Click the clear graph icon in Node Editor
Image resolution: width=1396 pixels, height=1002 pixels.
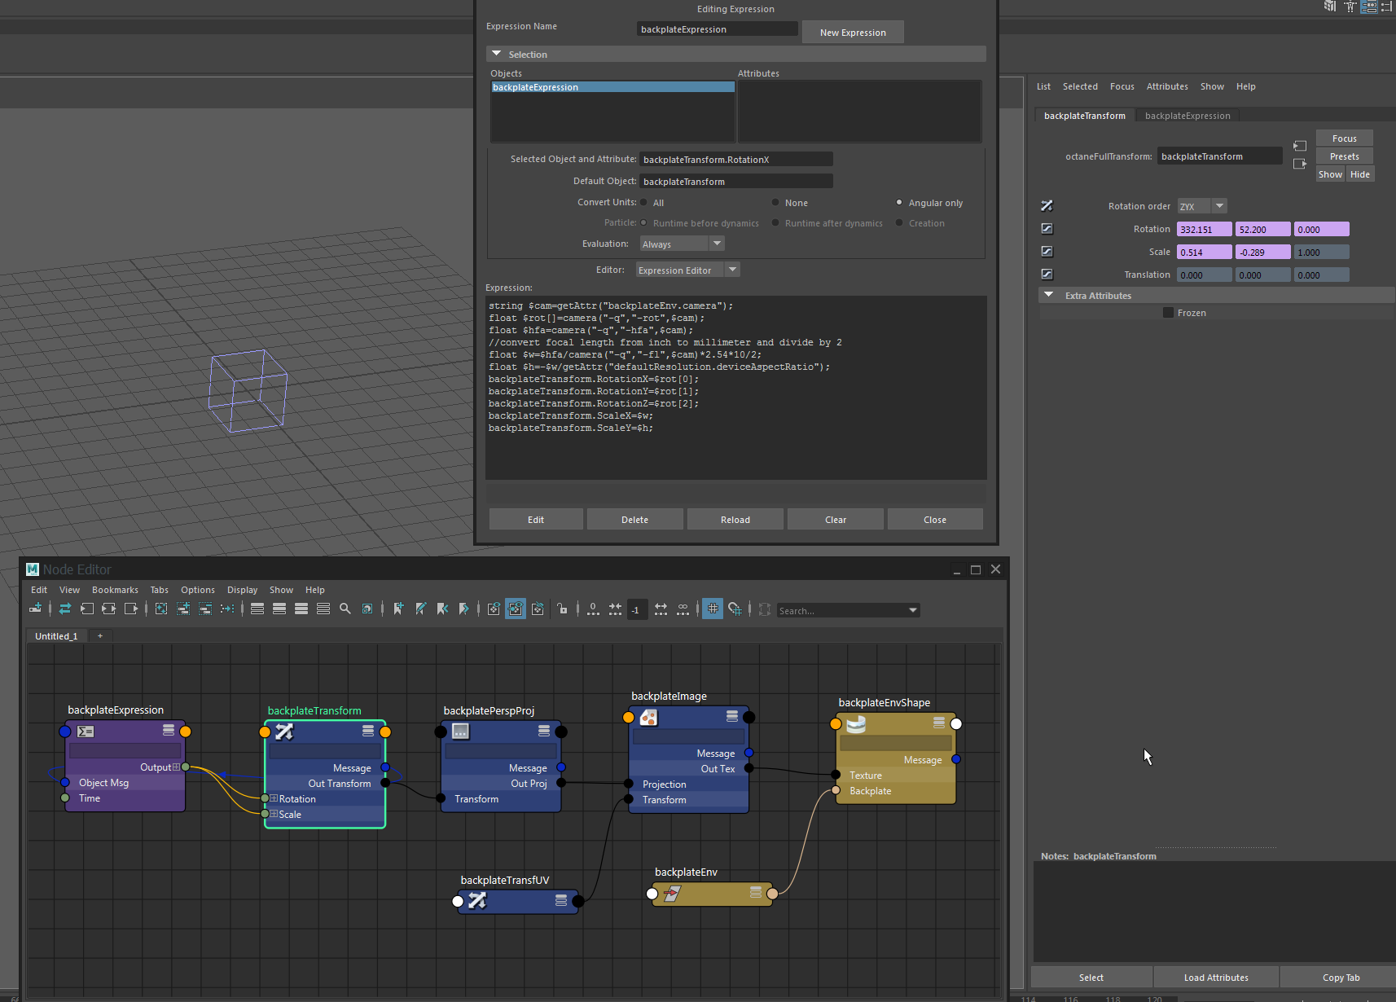(161, 609)
